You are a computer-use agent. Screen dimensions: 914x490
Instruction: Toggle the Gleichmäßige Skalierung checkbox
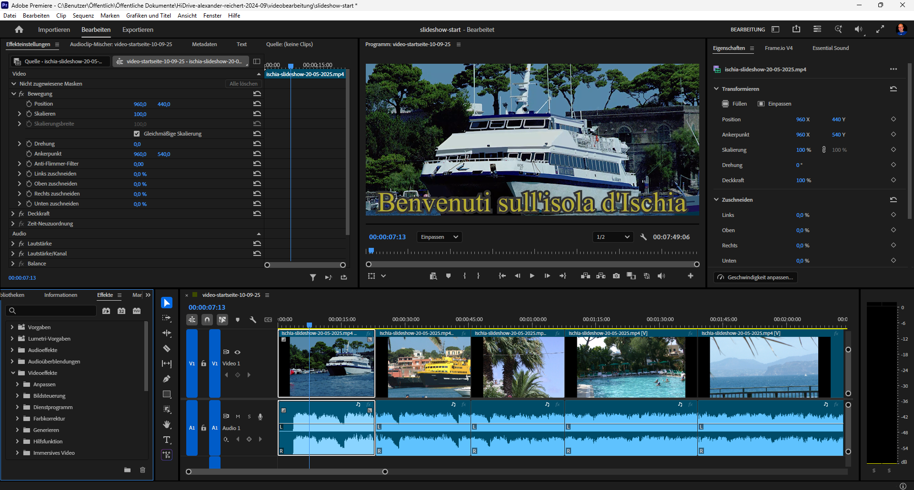point(137,134)
